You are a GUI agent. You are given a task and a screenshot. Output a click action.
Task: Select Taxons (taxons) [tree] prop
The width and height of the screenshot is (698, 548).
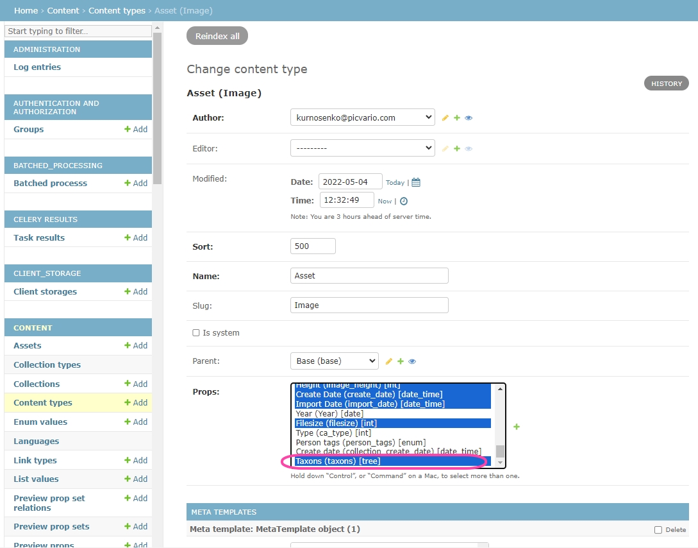pyautogui.click(x=393, y=461)
